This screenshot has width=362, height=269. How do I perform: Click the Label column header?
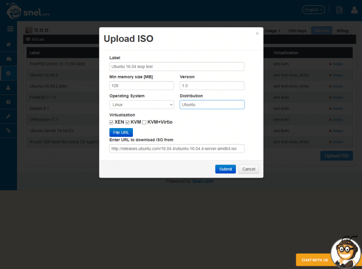click(35, 53)
